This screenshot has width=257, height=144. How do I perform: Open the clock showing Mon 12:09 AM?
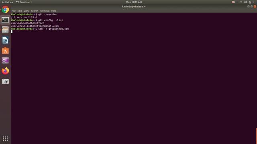pos(134,2)
